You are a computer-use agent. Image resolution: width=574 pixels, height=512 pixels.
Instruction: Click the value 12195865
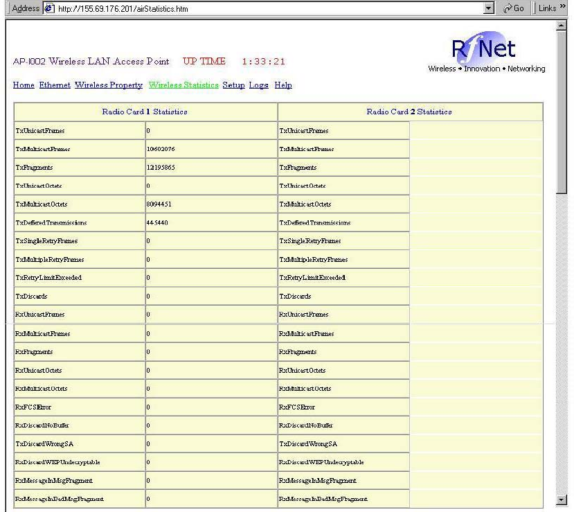[161, 168]
